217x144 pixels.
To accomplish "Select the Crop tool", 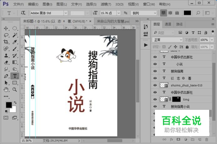I will (6, 42).
